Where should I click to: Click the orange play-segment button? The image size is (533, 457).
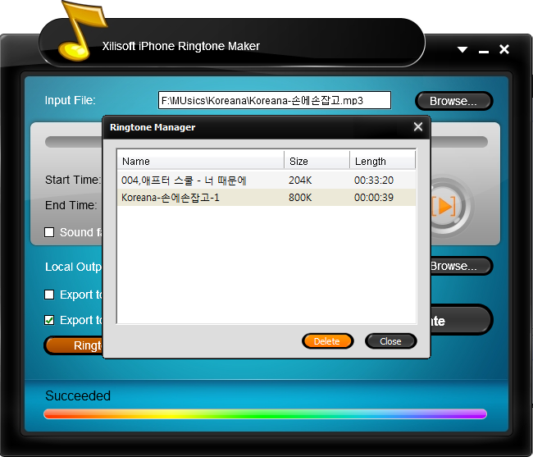(x=445, y=206)
